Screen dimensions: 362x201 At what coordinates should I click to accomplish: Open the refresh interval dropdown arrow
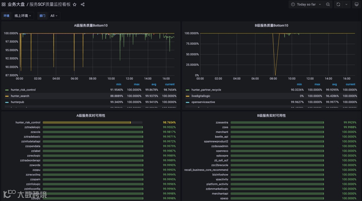point(346,4)
